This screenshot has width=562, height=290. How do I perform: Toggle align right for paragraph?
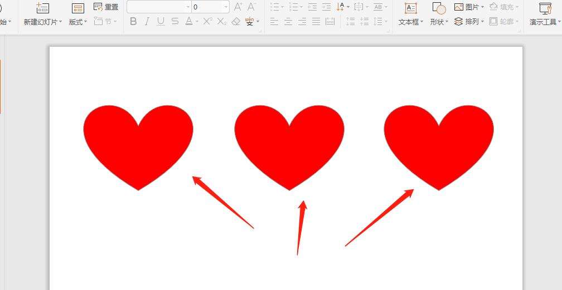click(302, 22)
